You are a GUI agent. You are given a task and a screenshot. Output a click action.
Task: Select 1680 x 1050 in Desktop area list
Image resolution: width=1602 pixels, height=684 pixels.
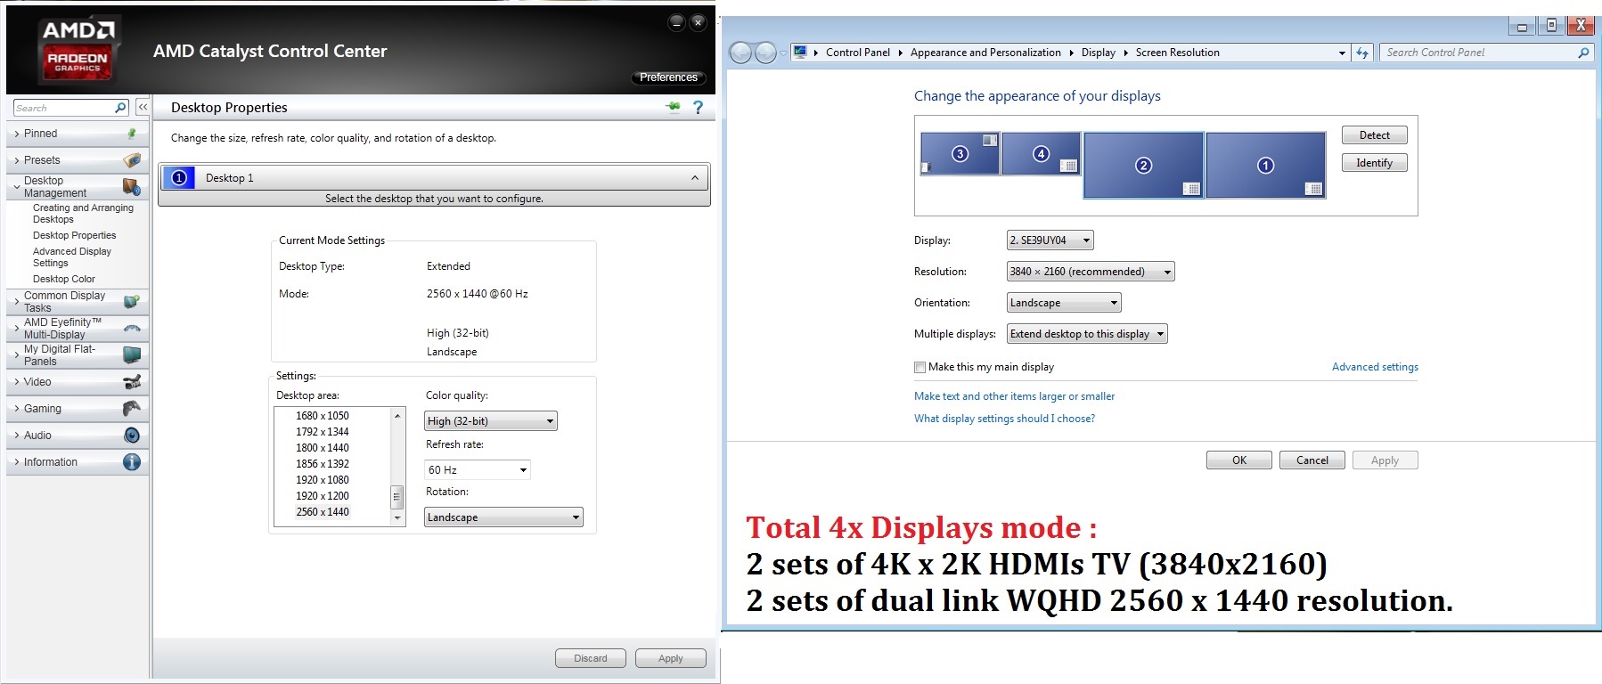(x=323, y=416)
